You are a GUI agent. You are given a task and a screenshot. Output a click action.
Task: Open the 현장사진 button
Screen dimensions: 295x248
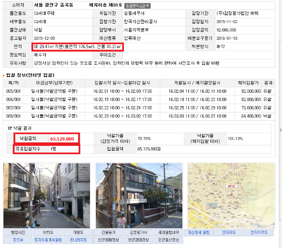pos(18,233)
